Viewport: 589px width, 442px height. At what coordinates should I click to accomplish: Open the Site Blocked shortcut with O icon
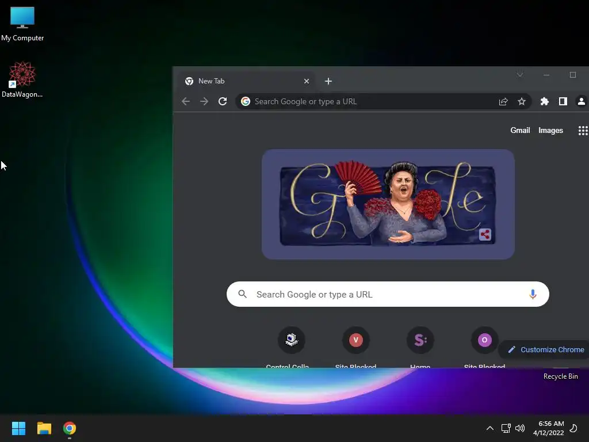pos(484,348)
